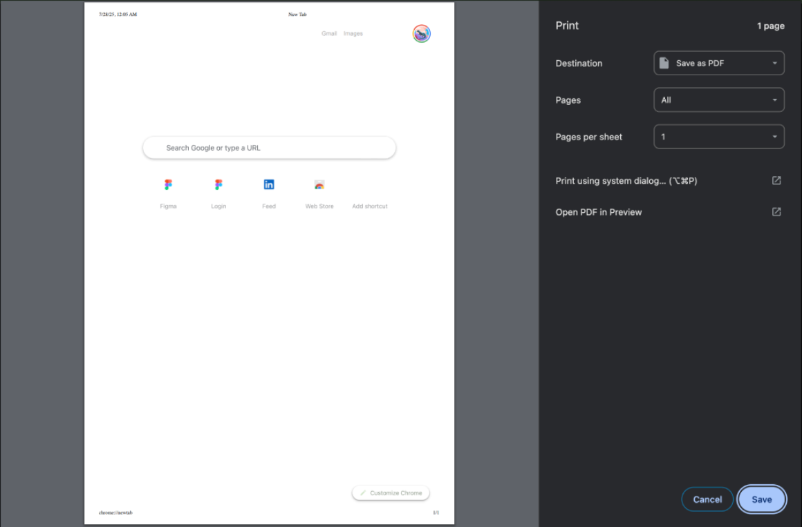Image resolution: width=802 pixels, height=527 pixels.
Task: Click the Customize Chrome button in preview
Action: coord(391,493)
